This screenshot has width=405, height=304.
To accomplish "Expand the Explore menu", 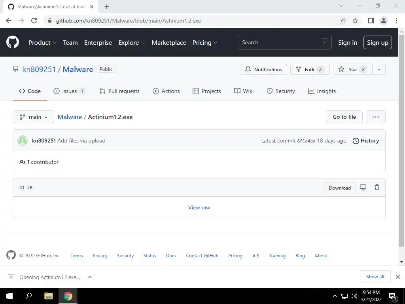I will (x=132, y=43).
